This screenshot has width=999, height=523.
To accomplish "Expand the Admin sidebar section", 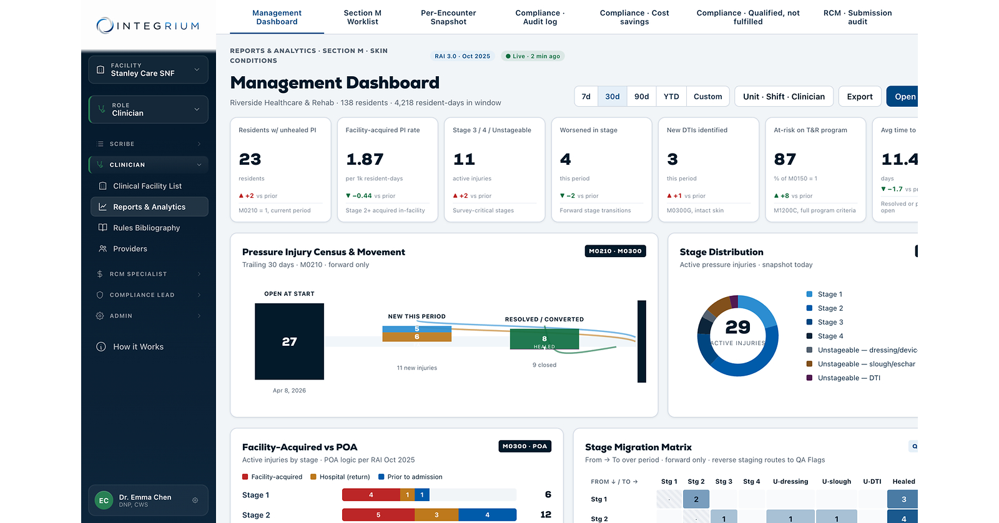I will pos(148,316).
